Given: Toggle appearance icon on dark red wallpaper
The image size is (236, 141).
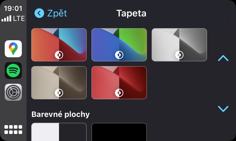Looking at the screenshot, I should [119, 93].
